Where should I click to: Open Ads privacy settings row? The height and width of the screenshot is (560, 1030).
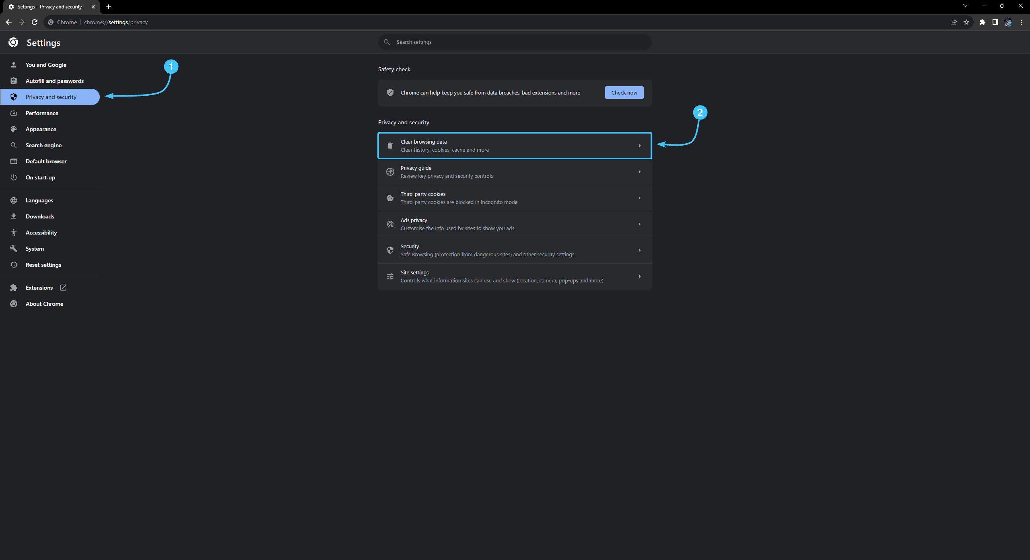(514, 224)
